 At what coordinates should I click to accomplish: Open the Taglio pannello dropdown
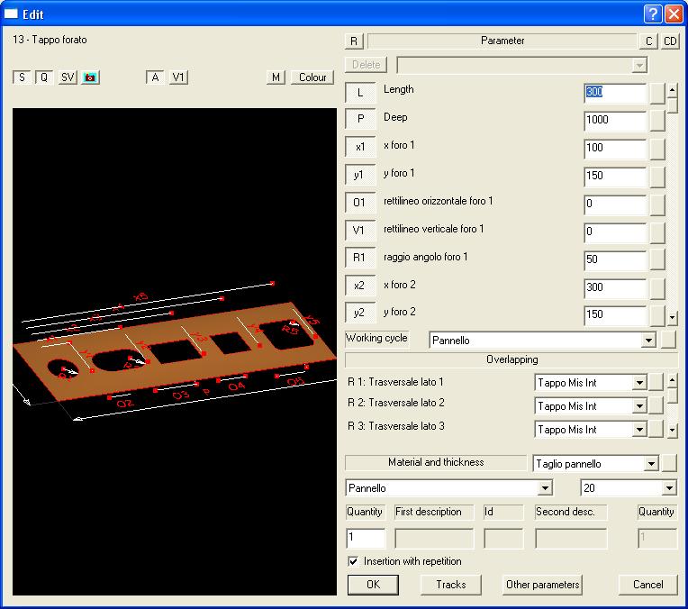pos(651,464)
